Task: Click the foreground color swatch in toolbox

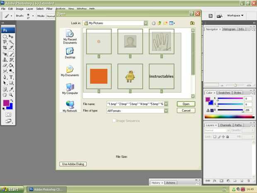Action: tap(6, 103)
